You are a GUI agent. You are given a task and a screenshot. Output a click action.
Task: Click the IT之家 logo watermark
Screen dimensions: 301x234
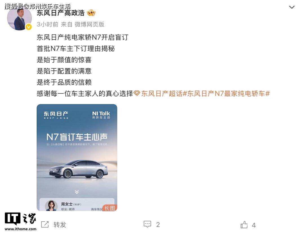pyautogui.click(x=20, y=222)
